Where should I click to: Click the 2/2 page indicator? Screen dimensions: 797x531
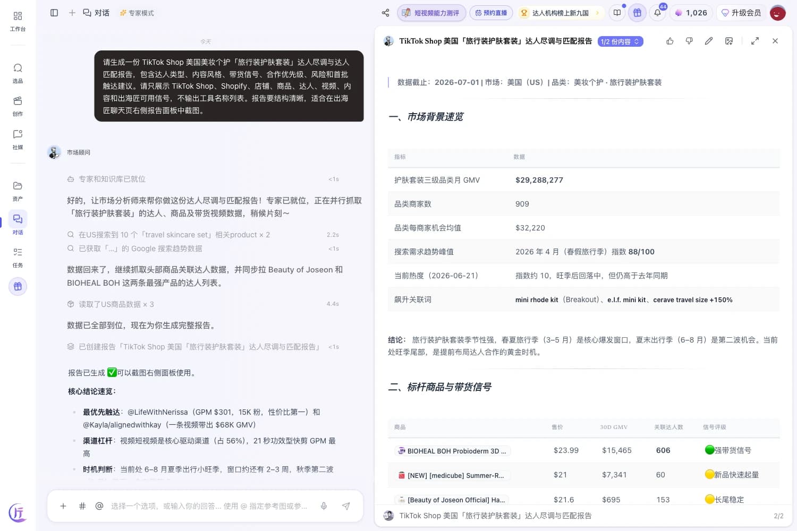[778, 516]
